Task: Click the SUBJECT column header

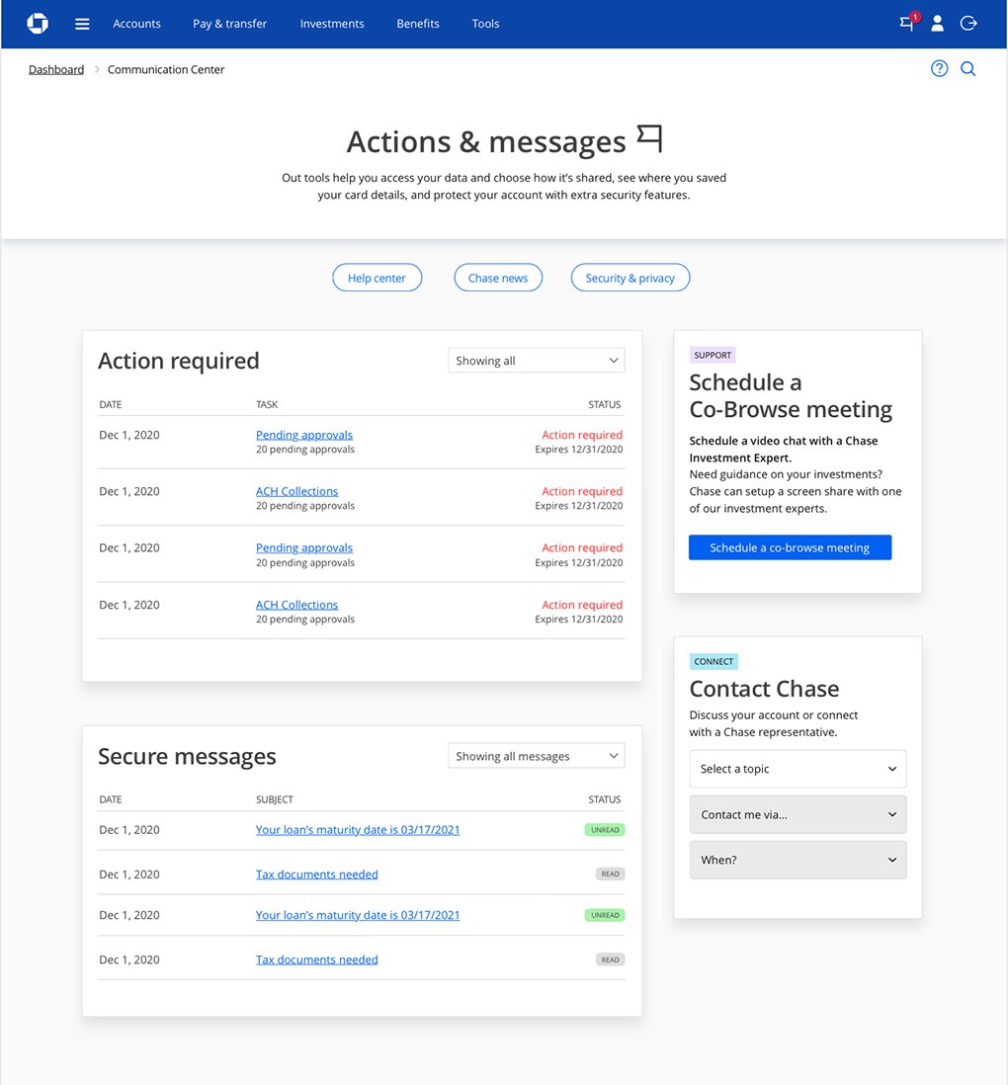Action: coord(275,799)
